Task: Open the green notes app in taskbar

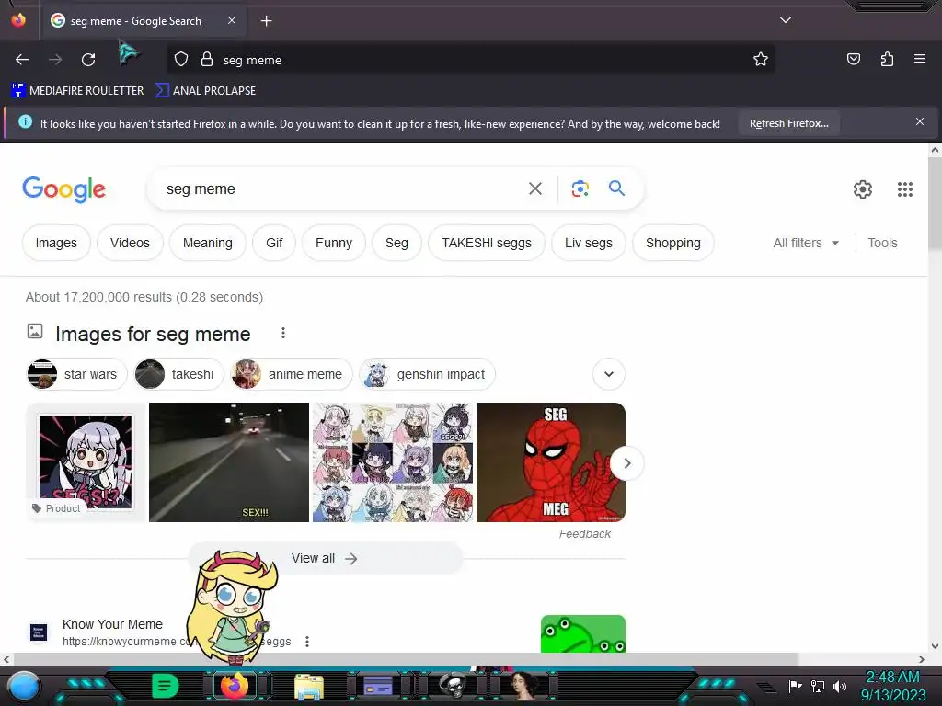Action: coord(166,686)
